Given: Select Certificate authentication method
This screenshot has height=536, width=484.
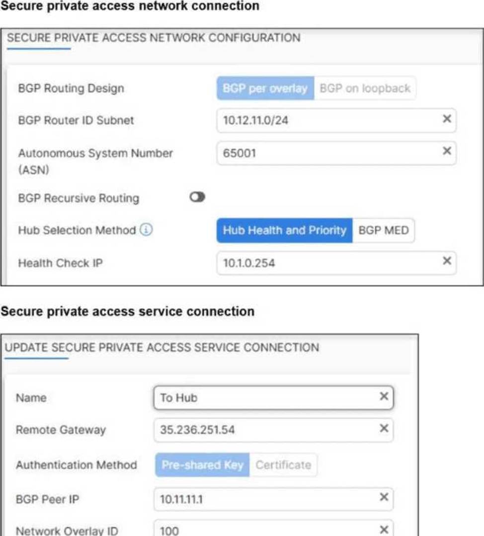Looking at the screenshot, I should tap(283, 465).
